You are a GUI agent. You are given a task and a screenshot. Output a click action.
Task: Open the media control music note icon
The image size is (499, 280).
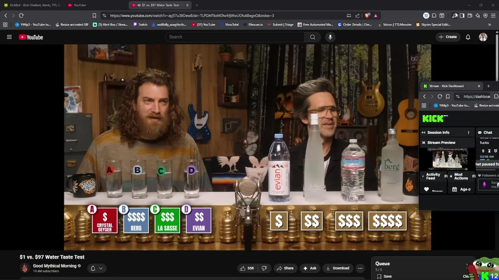coord(455,16)
